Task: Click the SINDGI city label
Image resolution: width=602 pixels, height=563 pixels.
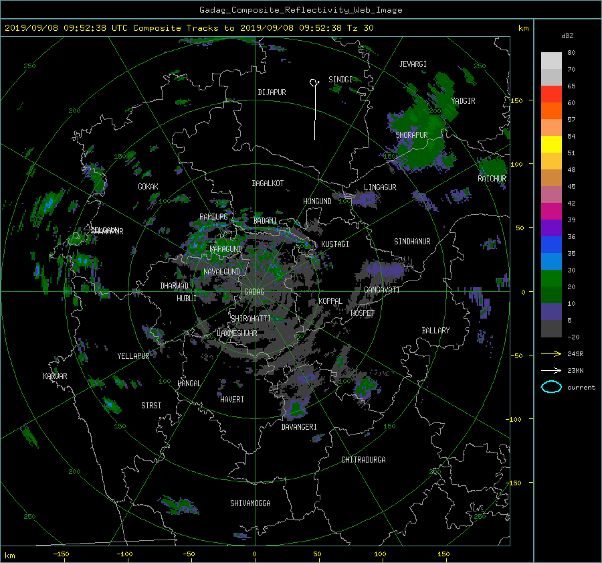Action: tap(340, 80)
